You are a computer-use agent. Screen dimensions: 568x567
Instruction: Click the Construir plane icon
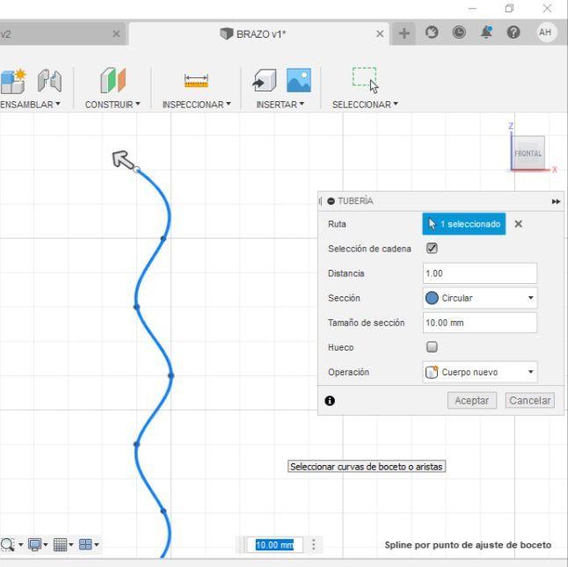(113, 80)
